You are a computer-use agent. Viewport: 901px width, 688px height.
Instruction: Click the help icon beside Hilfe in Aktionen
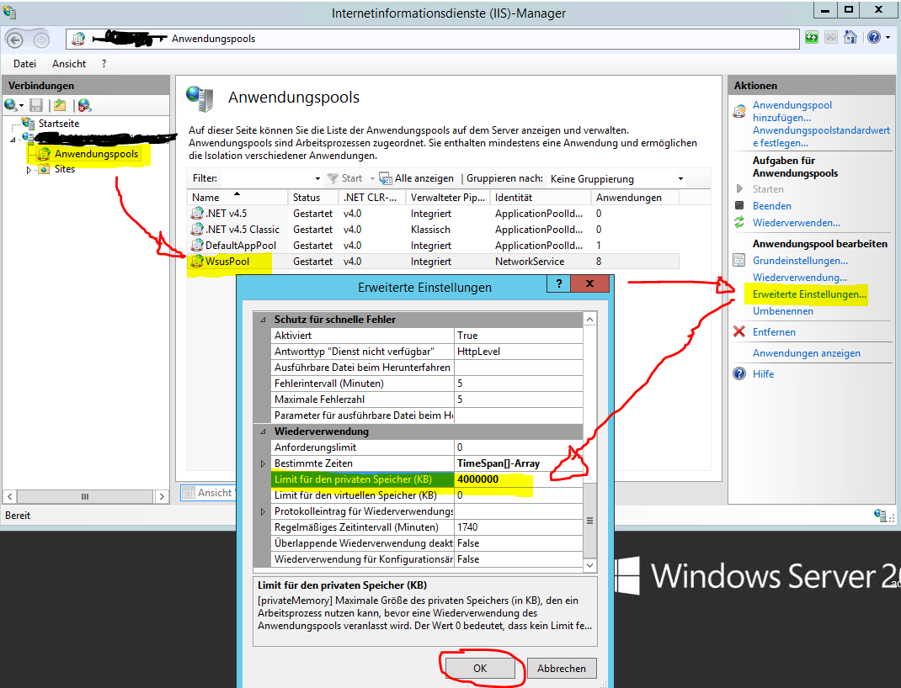pos(739,373)
